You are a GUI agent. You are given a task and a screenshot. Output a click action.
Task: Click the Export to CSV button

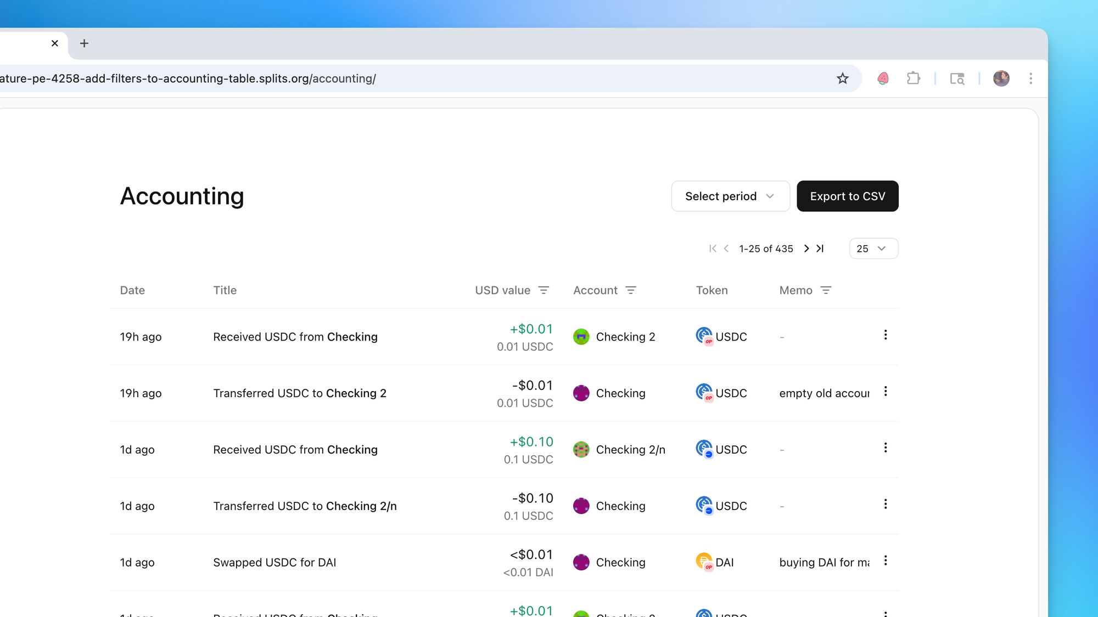[847, 196]
